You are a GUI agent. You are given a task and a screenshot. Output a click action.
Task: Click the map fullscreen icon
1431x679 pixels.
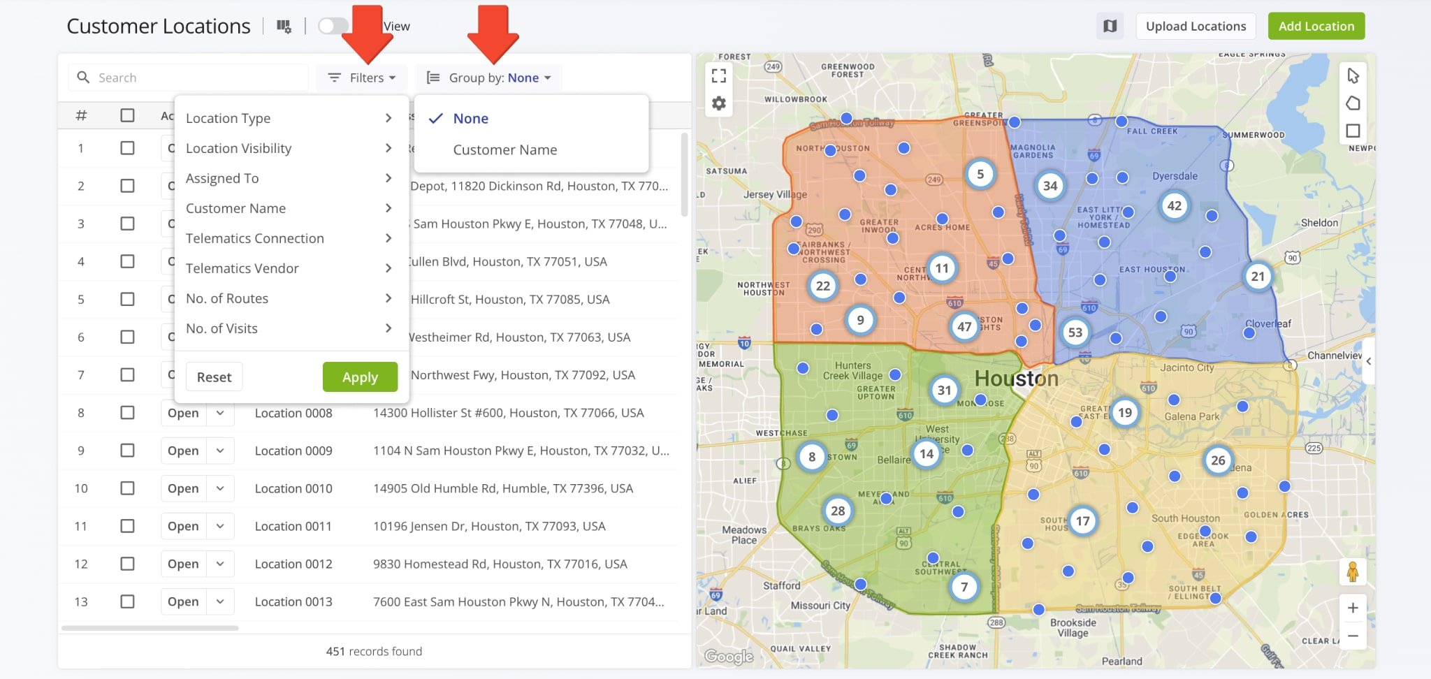pos(719,75)
